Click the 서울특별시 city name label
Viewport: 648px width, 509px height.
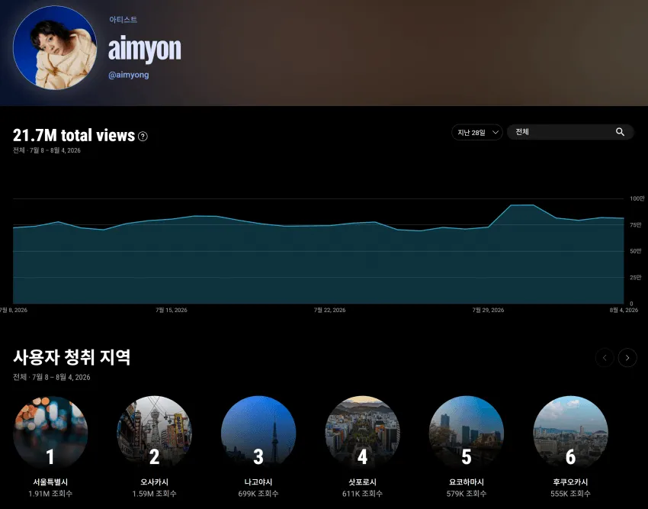[x=50, y=482]
